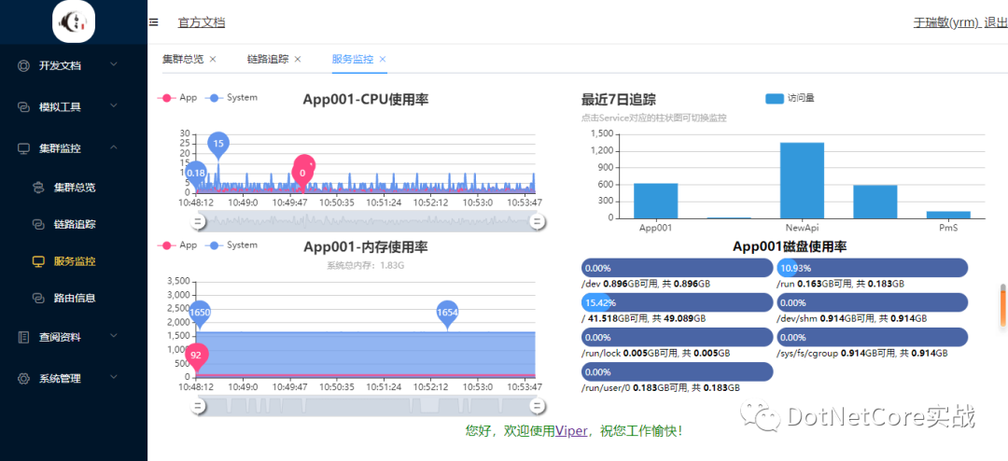Click the /dev disk usage bar
The width and height of the screenshot is (1008, 461).
point(677,268)
